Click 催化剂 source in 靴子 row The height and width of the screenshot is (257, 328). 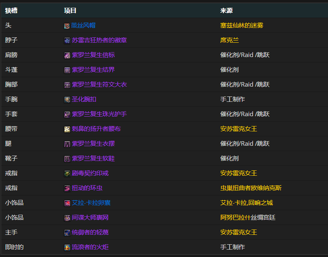coord(229,158)
